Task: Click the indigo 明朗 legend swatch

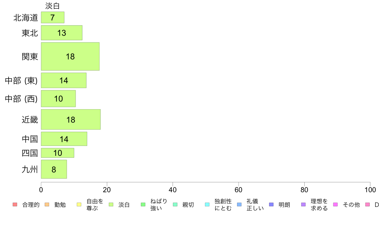Action: (x=271, y=204)
